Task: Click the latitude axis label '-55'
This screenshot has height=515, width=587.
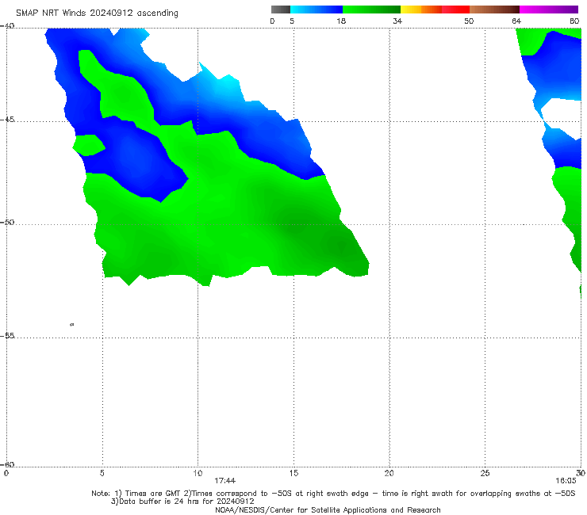Action: point(7,335)
